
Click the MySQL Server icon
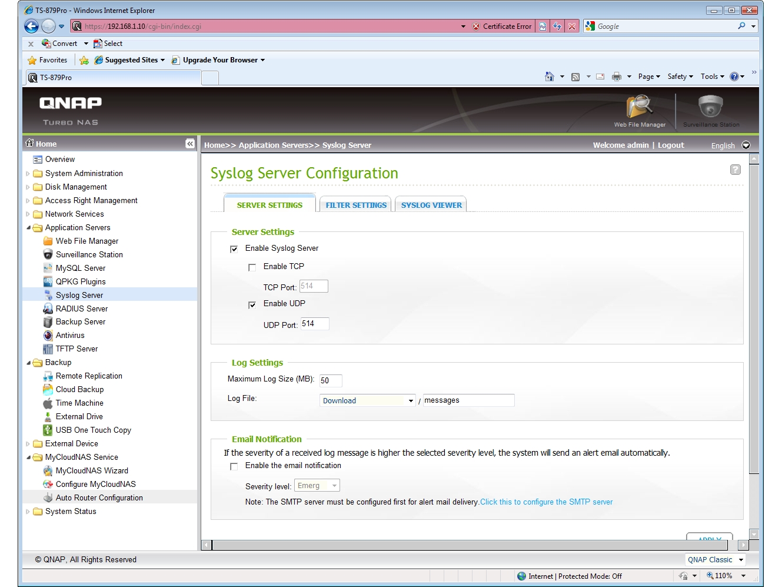coord(48,268)
